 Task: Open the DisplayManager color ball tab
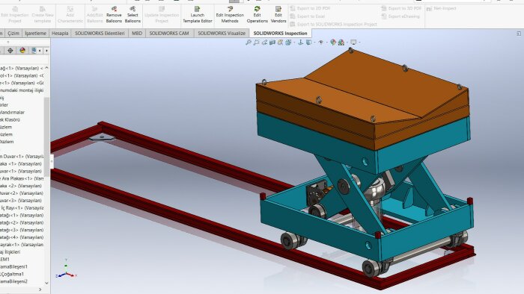[22, 51]
